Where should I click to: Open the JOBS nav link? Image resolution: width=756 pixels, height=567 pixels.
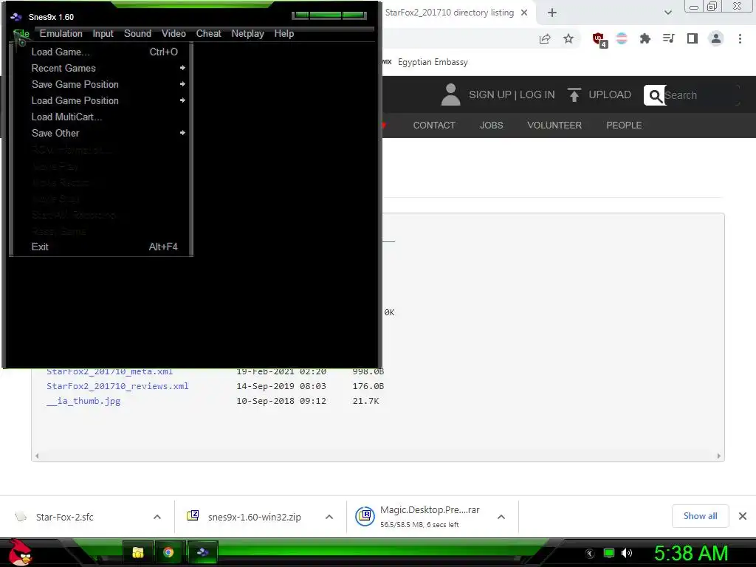pyautogui.click(x=491, y=126)
